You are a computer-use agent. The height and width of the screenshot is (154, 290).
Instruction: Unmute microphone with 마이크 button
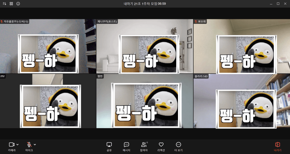(x=29, y=147)
